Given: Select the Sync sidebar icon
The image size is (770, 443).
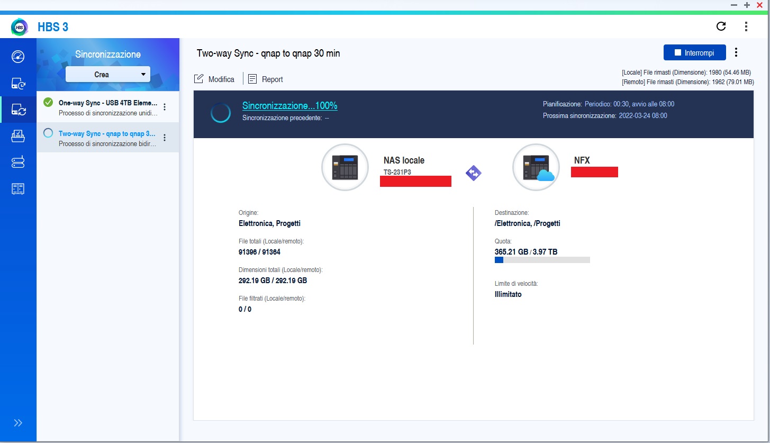Looking at the screenshot, I should click(18, 110).
